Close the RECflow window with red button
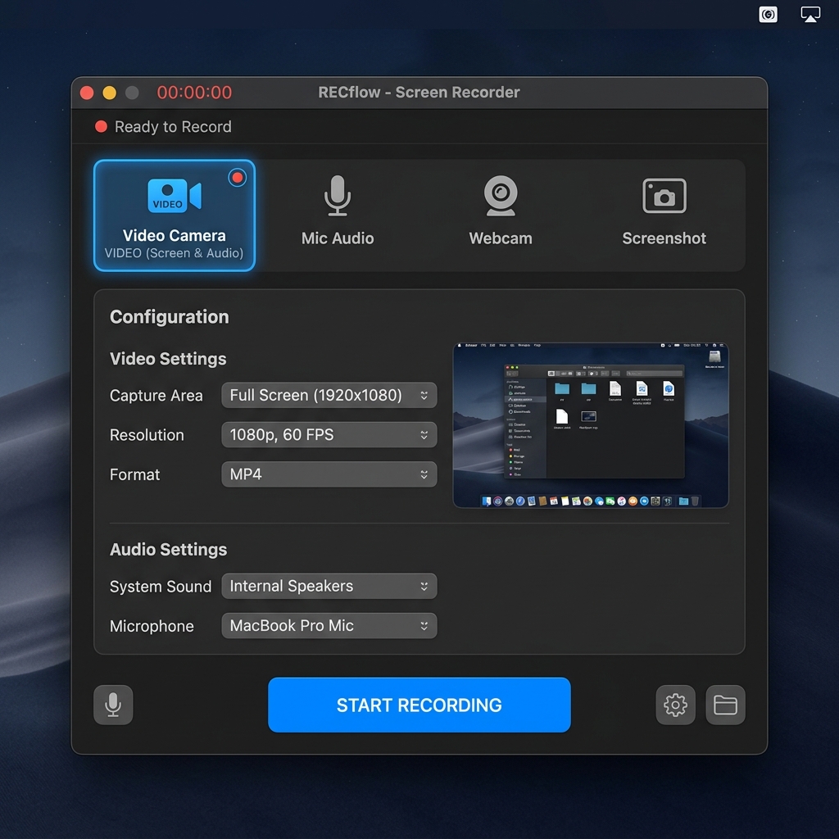Viewport: 839px width, 839px height. coord(87,93)
